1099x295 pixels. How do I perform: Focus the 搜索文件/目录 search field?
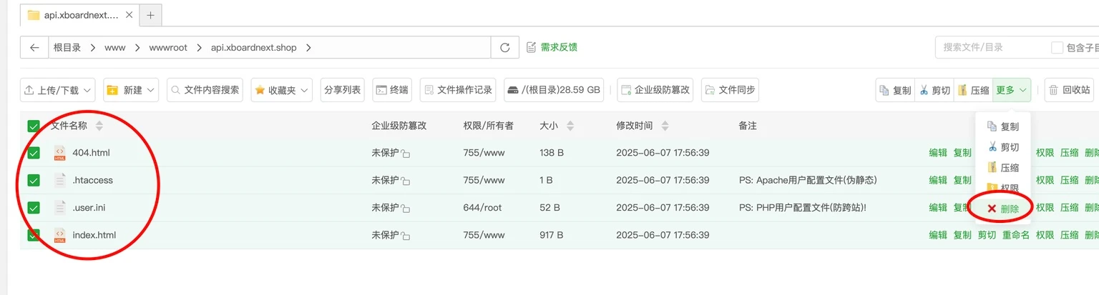pyautogui.click(x=991, y=47)
